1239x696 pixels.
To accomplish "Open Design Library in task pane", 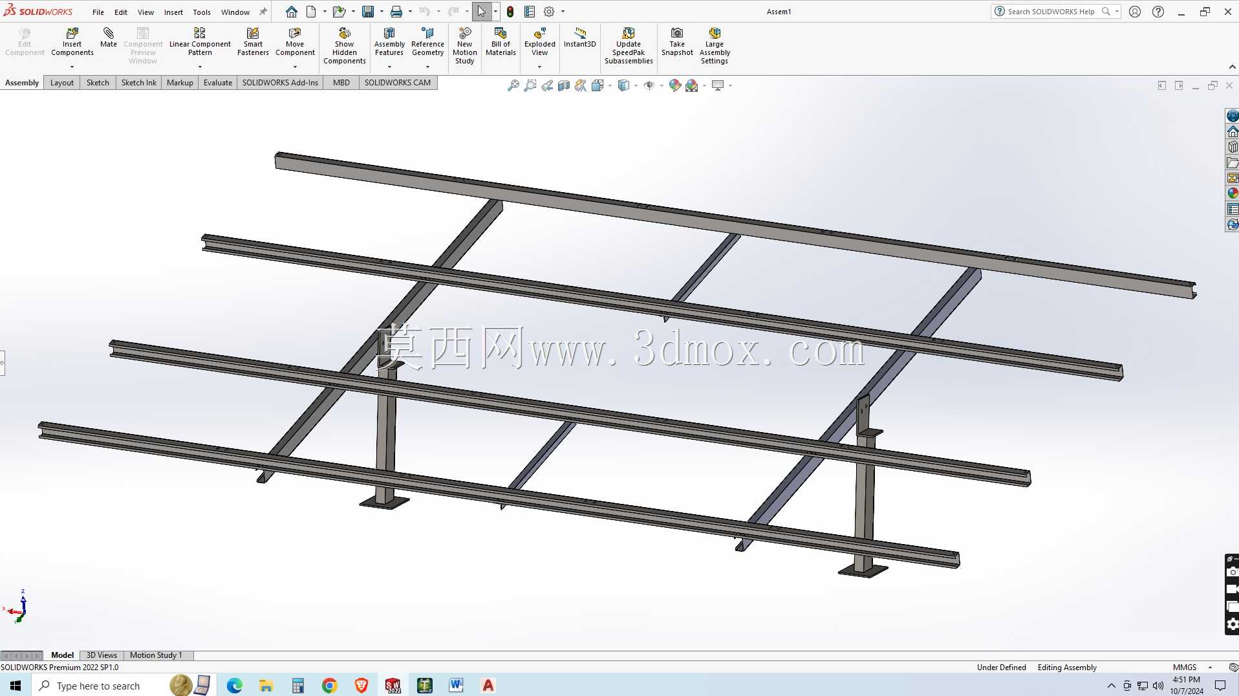I will tap(1233, 147).
